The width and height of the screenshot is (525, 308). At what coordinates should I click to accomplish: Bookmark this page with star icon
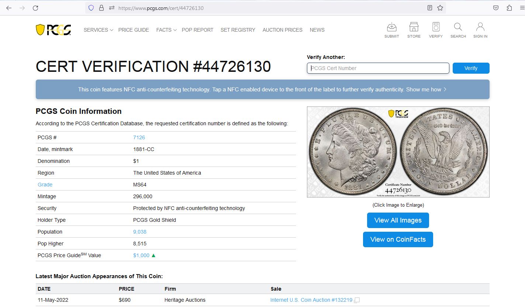[x=440, y=8]
